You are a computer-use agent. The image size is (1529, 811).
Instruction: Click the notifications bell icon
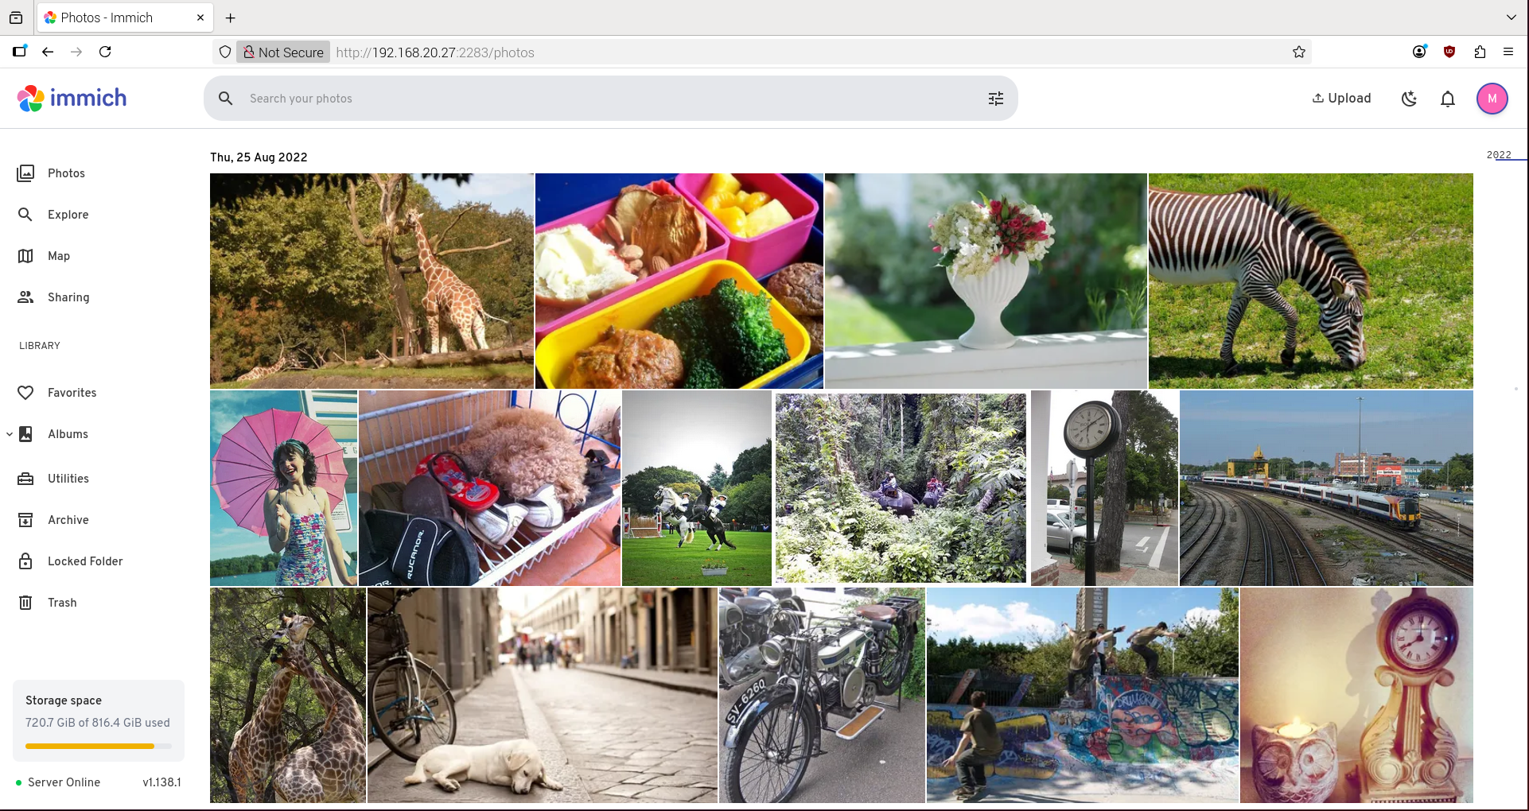[x=1447, y=99]
